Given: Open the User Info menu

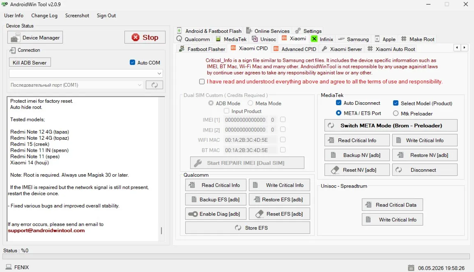Looking at the screenshot, I should [14, 16].
